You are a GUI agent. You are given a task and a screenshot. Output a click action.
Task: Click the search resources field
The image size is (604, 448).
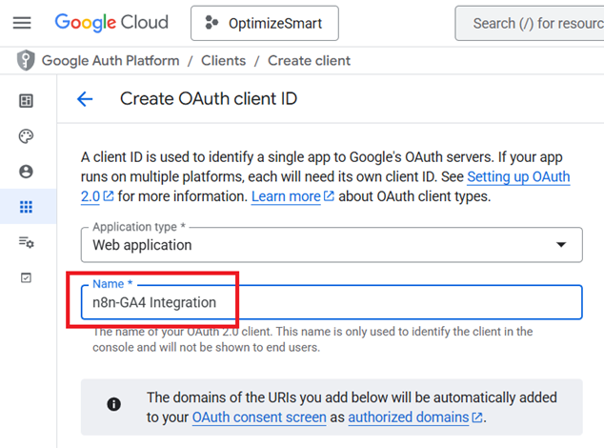point(534,23)
